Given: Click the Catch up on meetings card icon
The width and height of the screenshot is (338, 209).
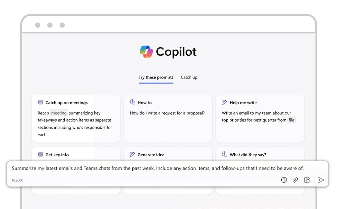Looking at the screenshot, I should (x=41, y=103).
